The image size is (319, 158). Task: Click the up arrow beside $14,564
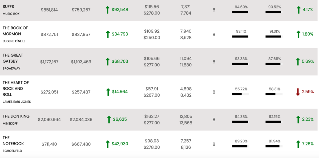pos(108,92)
